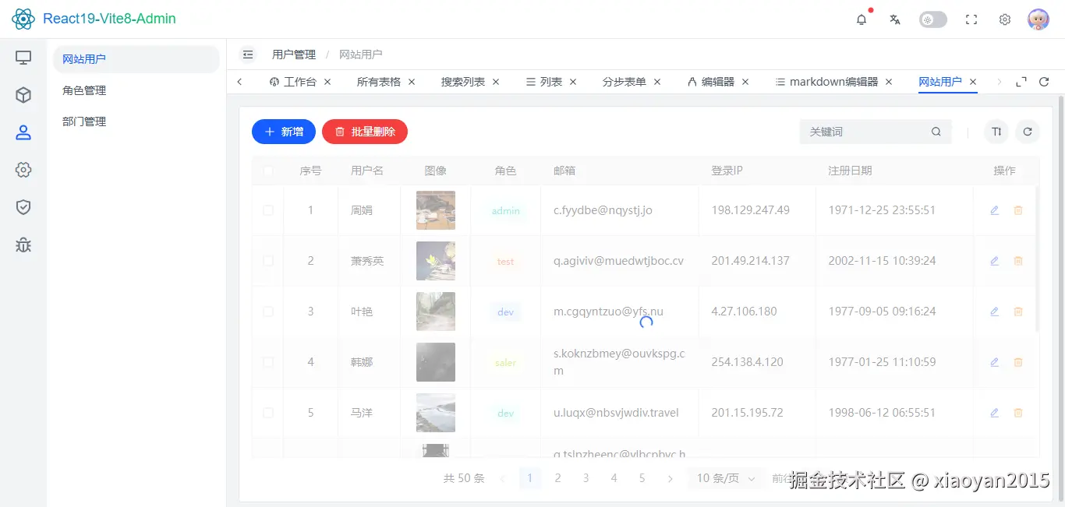Open the avatar image of 周娟

pyautogui.click(x=436, y=210)
